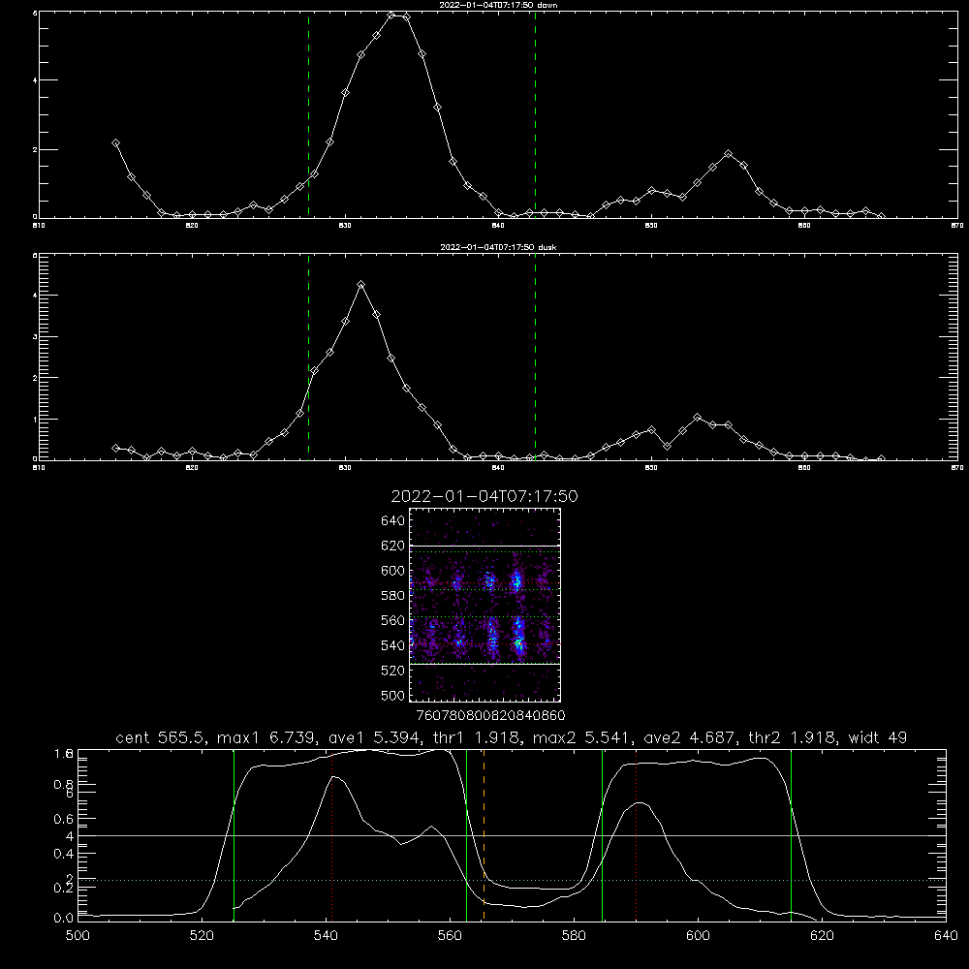This screenshot has width=969, height=969.
Task: Click the dusk plot title text
Action: (x=498, y=247)
